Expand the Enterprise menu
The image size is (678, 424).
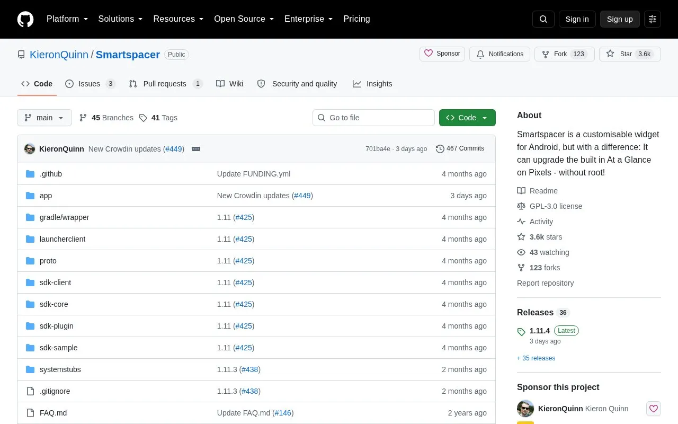coord(309,19)
